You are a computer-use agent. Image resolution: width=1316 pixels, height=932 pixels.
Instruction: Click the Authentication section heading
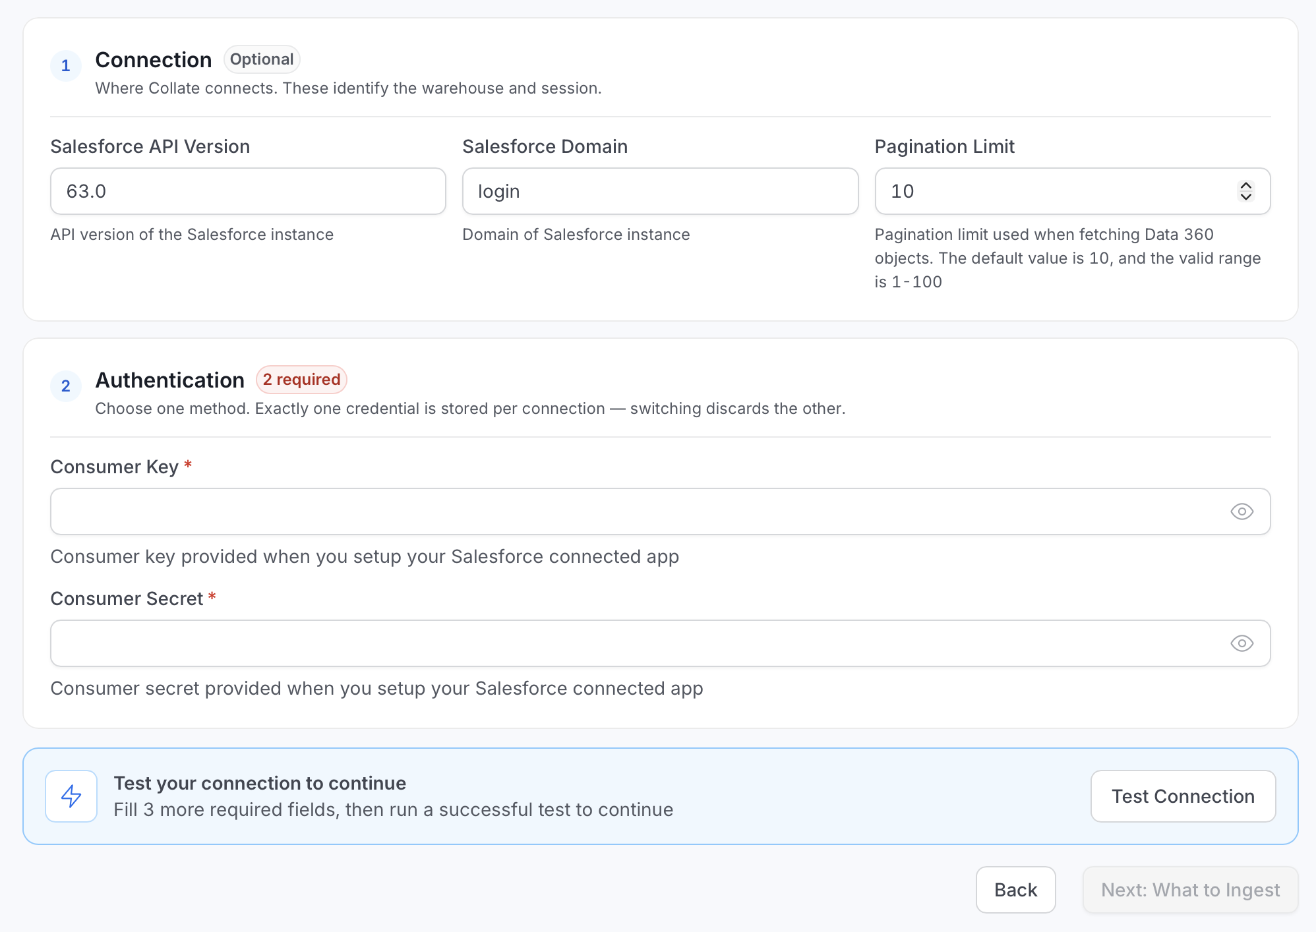point(170,380)
